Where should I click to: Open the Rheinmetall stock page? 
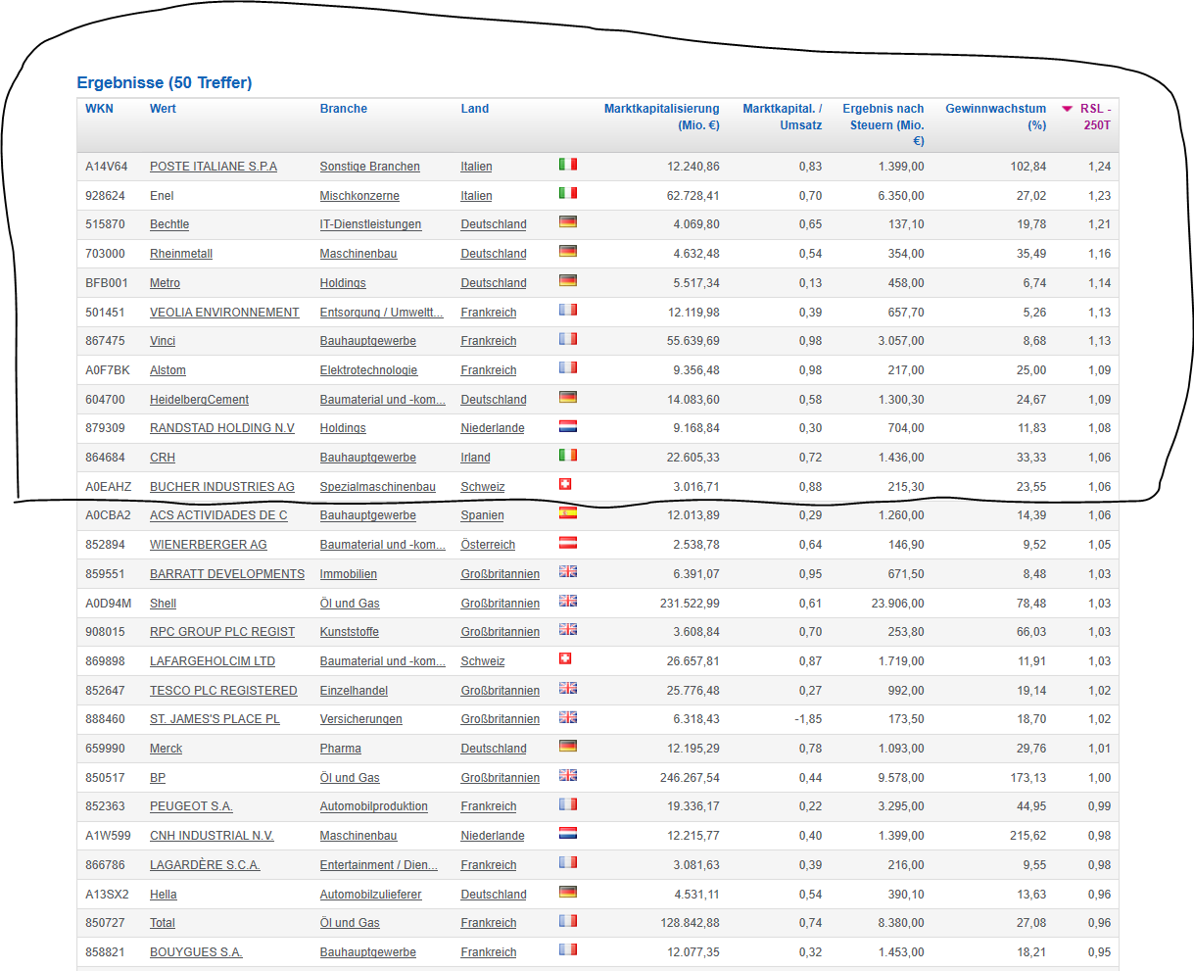[181, 254]
